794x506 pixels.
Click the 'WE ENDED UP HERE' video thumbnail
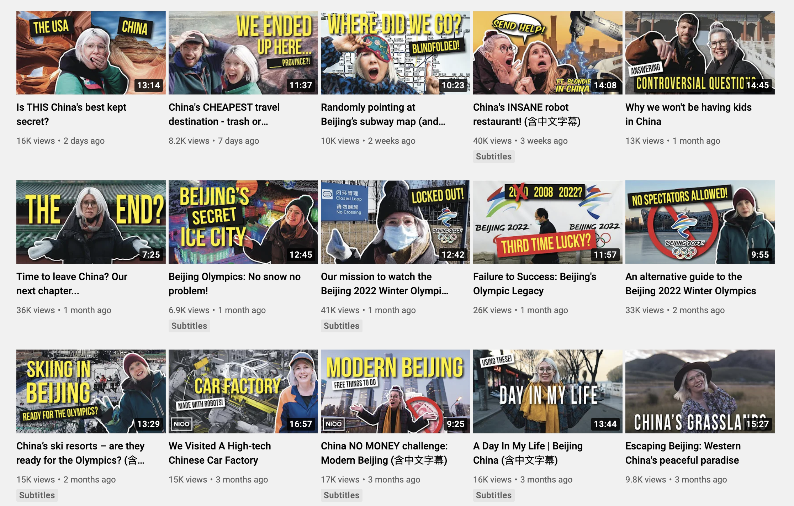pyautogui.click(x=243, y=52)
